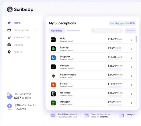Click the Dropbox app icon

point(53,58)
